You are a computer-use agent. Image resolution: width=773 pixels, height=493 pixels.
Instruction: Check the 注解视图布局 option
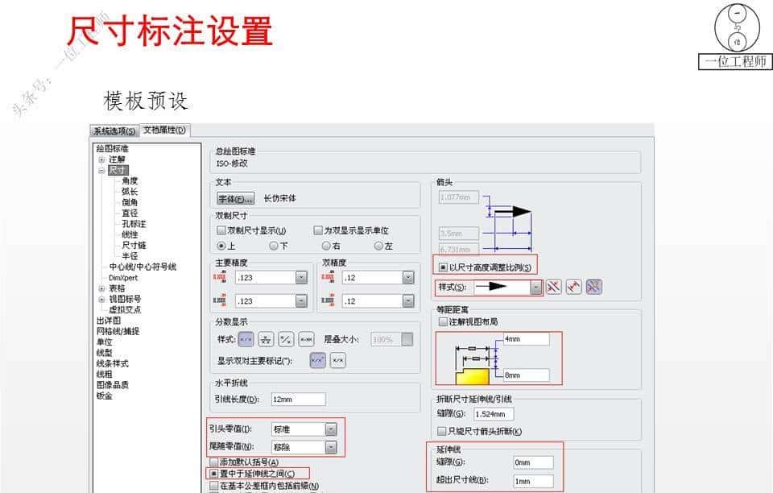pos(444,321)
